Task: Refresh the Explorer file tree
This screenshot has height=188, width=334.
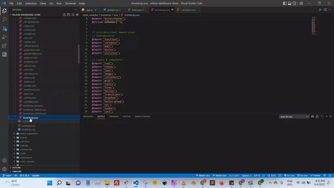Action: tap(73, 15)
